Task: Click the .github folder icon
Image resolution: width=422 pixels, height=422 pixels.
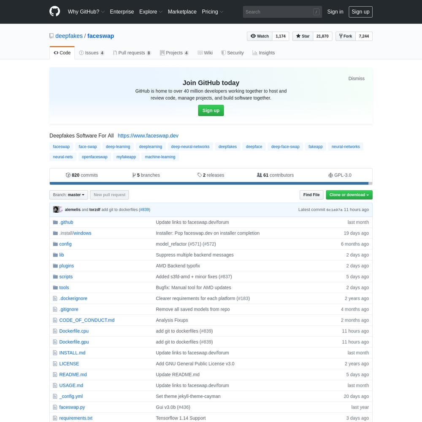Action: coord(55,222)
